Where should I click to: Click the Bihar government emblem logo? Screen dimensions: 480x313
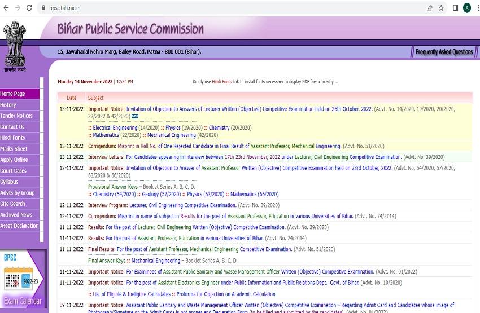pos(14,47)
